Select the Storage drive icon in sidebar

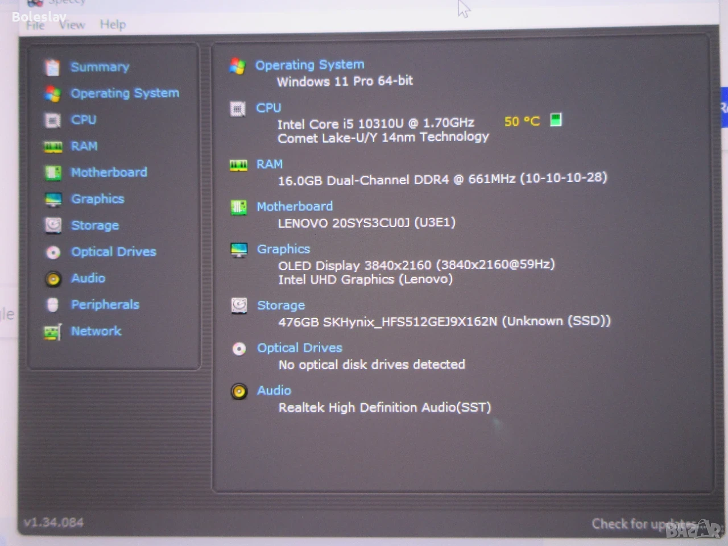click(53, 225)
